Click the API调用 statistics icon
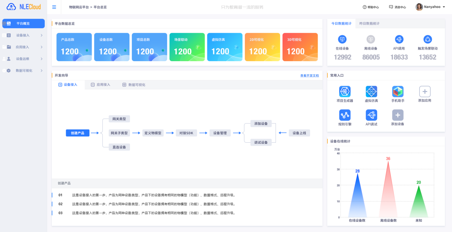 (399, 39)
